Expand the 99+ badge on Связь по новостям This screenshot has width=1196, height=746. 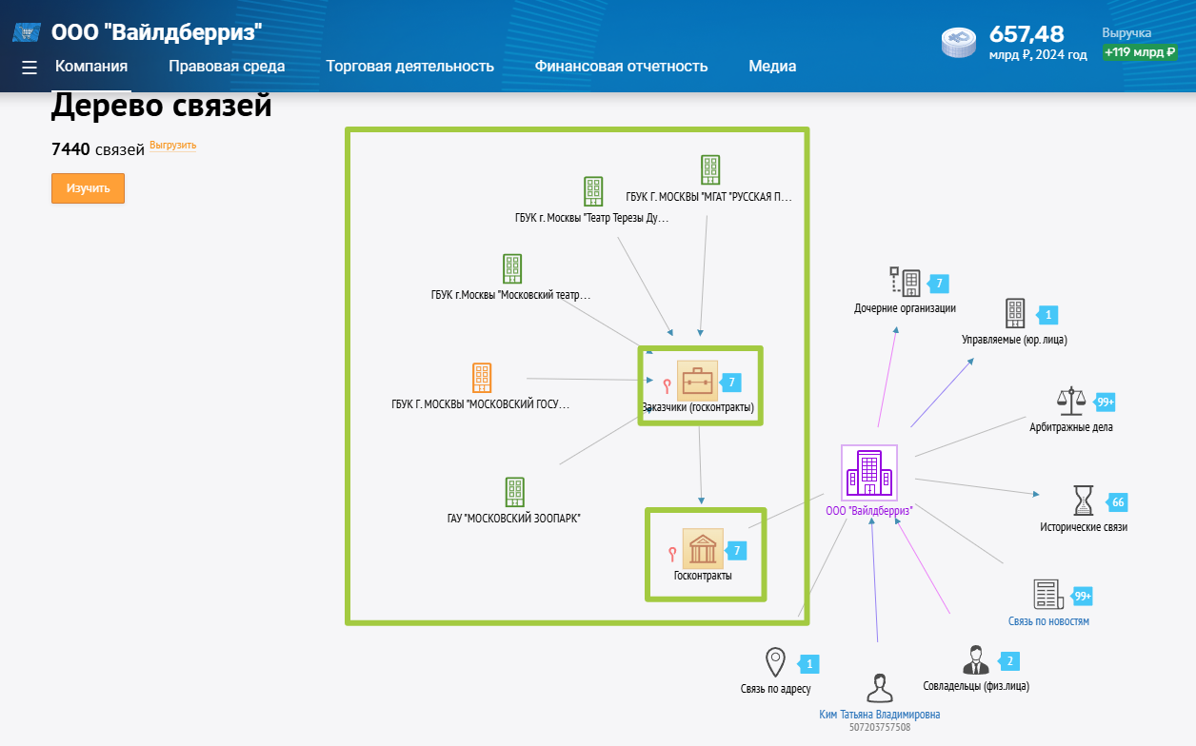(1082, 597)
